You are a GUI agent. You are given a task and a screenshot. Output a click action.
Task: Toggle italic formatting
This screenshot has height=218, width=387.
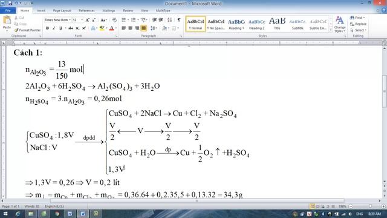[x=54, y=28]
